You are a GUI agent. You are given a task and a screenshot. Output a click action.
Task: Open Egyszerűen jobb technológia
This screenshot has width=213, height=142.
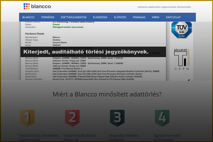(167, 137)
